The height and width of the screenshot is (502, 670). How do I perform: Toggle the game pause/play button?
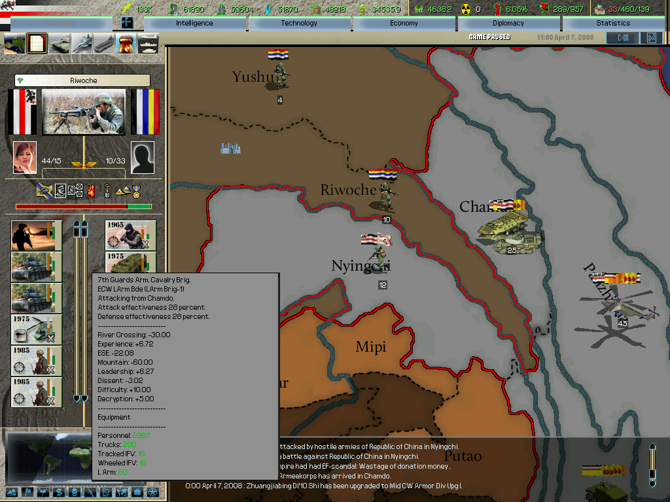click(x=622, y=38)
